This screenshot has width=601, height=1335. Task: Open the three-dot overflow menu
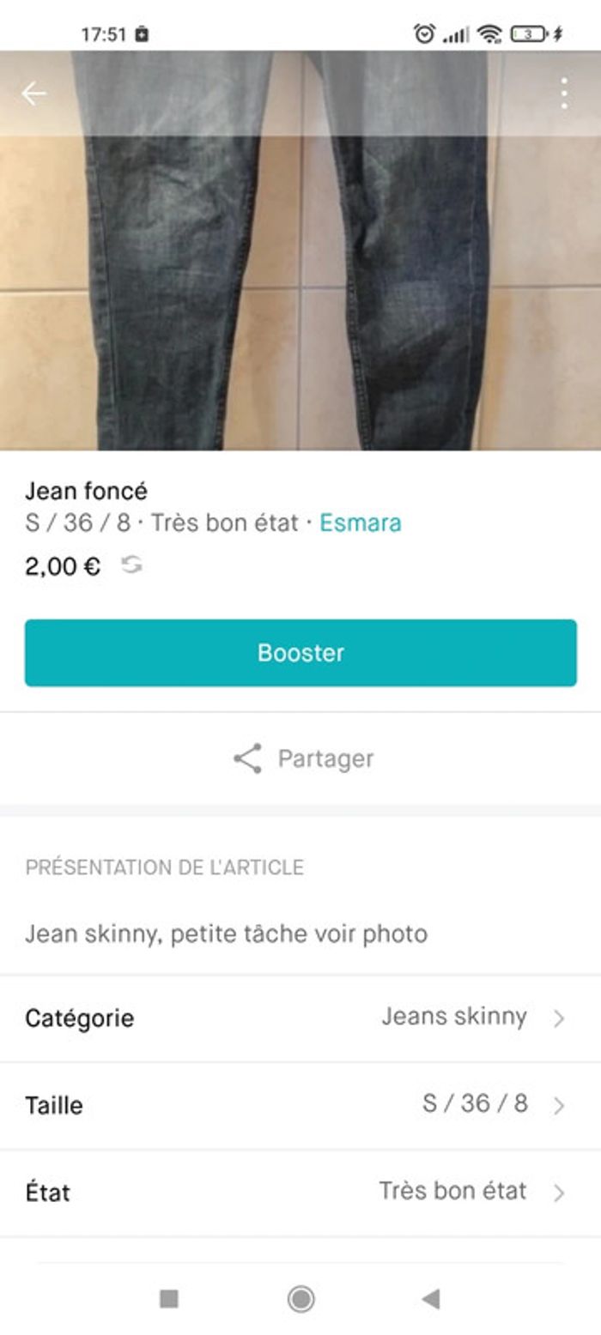click(x=564, y=94)
